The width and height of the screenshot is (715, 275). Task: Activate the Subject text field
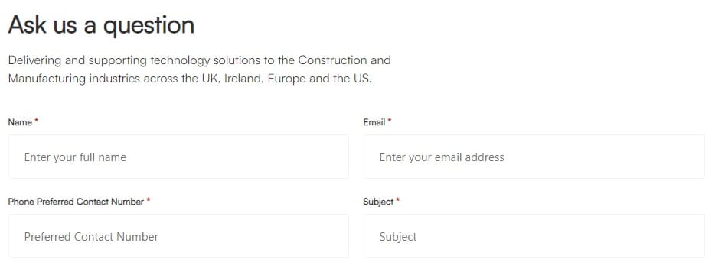534,236
